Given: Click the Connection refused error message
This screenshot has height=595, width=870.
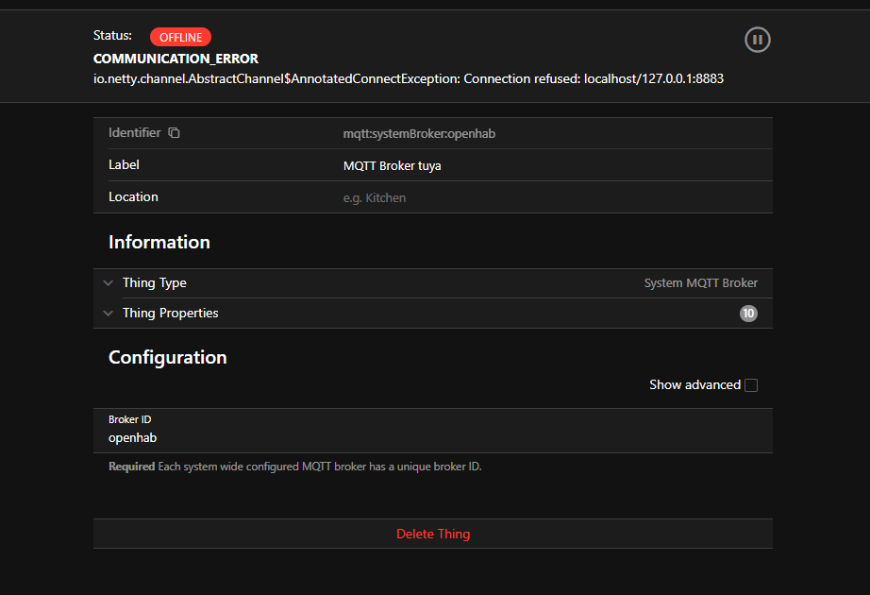Looking at the screenshot, I should click(408, 79).
